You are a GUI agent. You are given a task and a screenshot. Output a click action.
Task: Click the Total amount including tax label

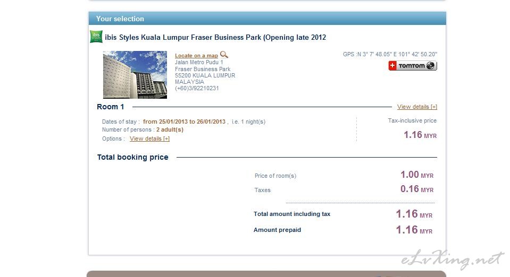point(292,214)
